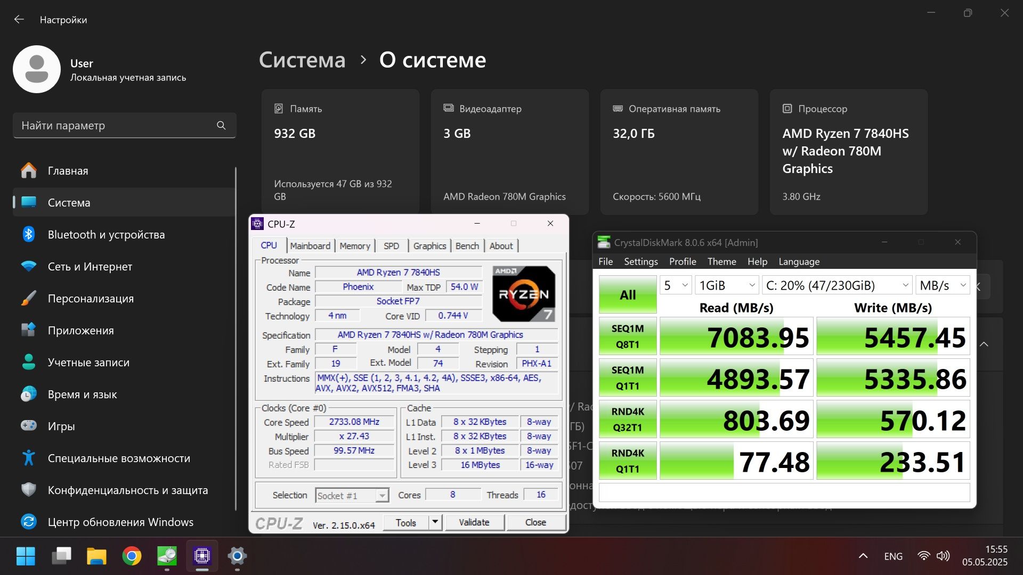Click Validate in CPU-Z
1023x575 pixels.
click(x=474, y=523)
